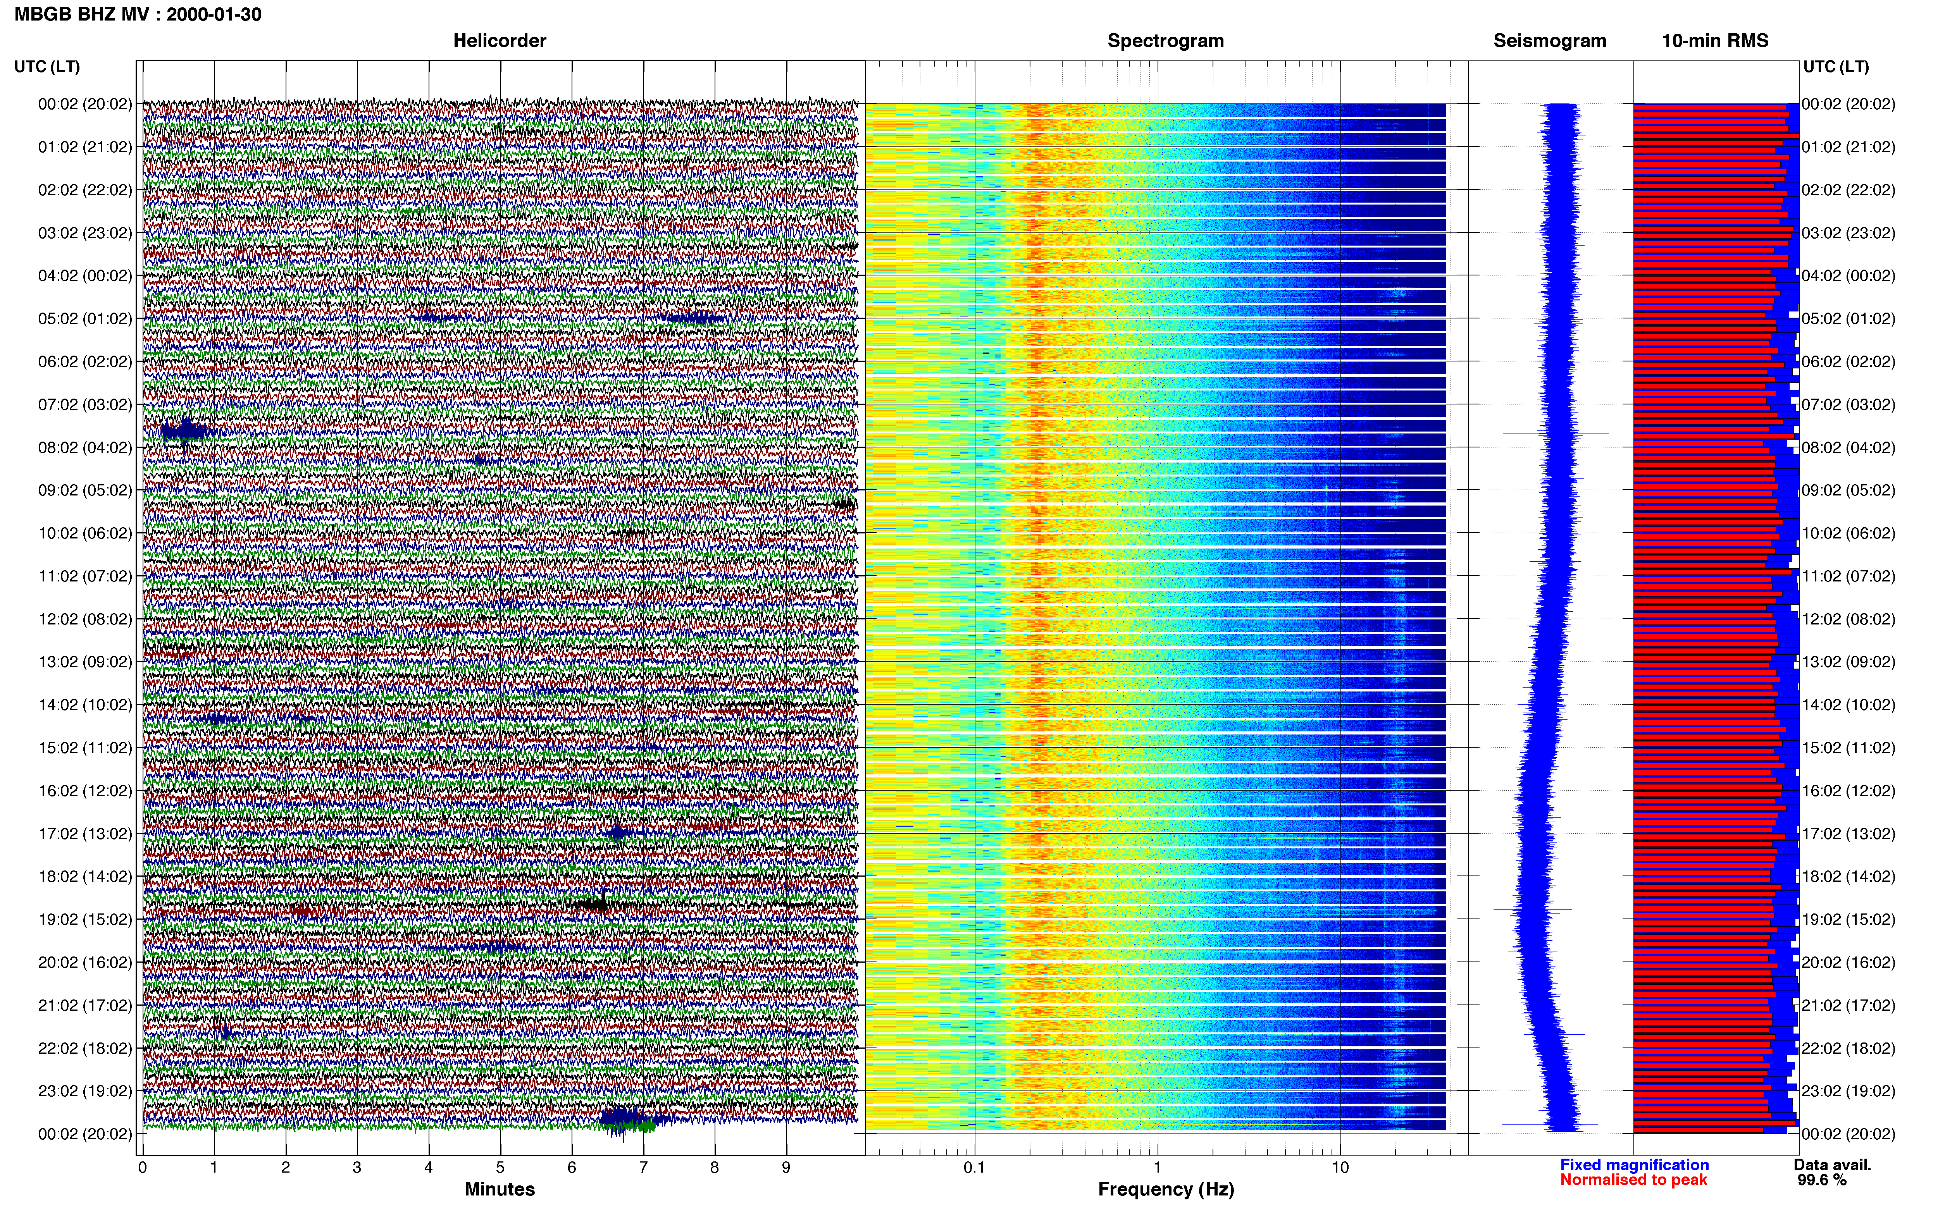Click right time label '02:02 (22:02)'

[x=1849, y=190]
